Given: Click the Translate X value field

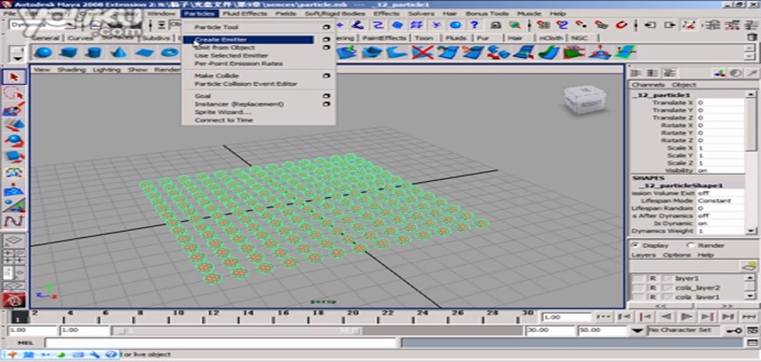Looking at the screenshot, I should [720, 103].
